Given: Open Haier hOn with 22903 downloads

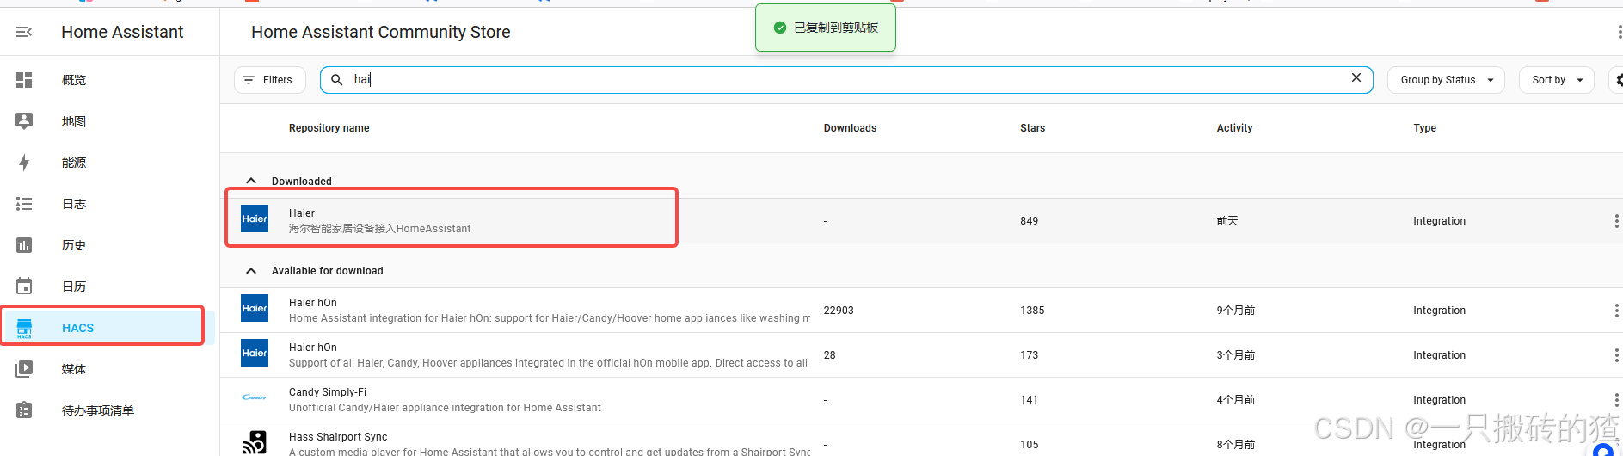Looking at the screenshot, I should click(x=921, y=311).
